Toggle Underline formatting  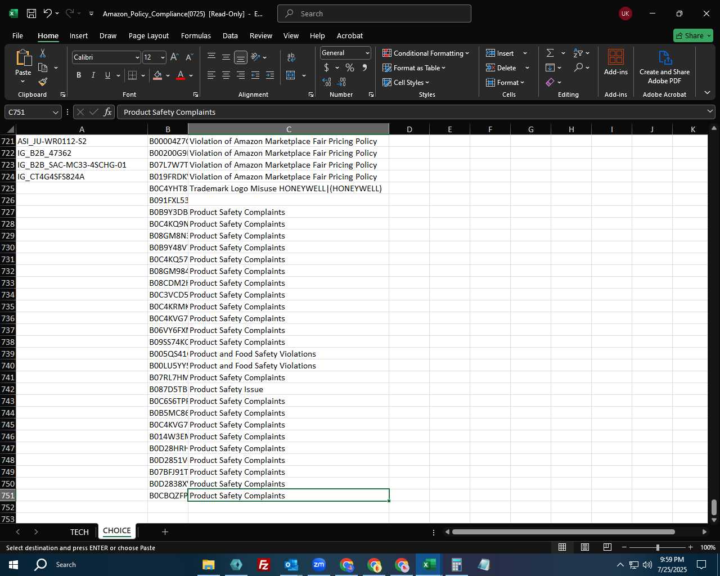coord(107,75)
